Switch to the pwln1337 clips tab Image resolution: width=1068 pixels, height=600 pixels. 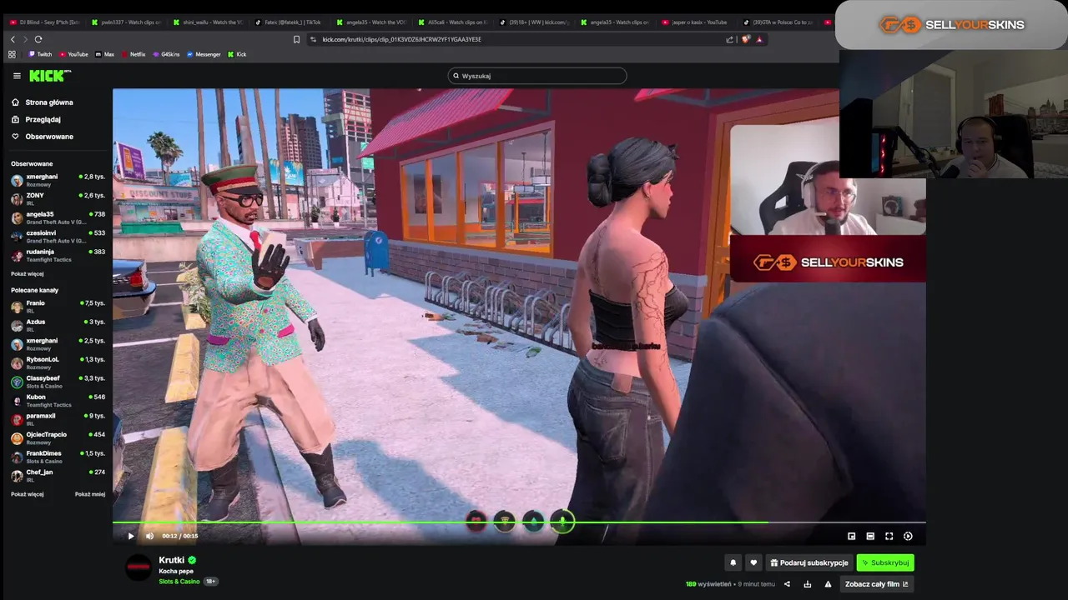tap(126, 22)
